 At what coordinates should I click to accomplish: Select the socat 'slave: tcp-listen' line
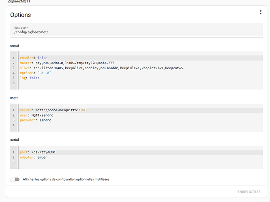coord(101,68)
